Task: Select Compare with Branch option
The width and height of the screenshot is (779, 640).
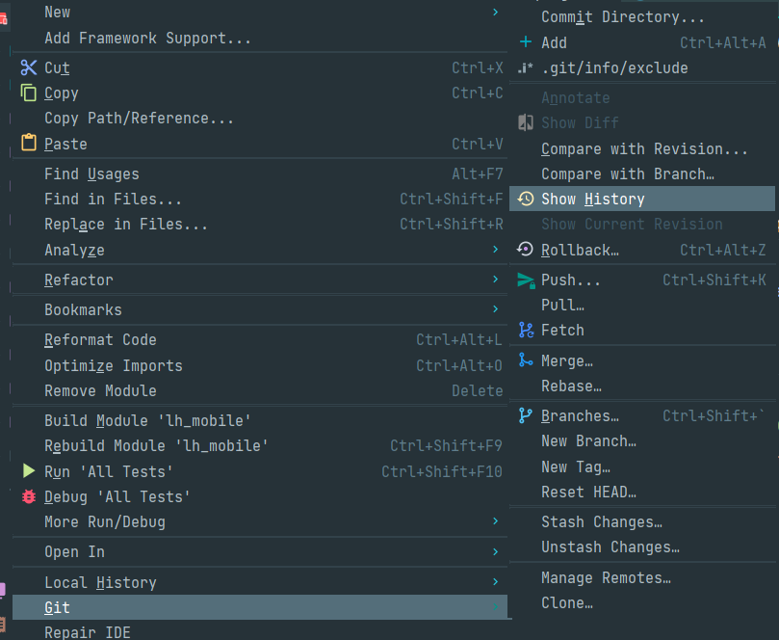Action: tap(627, 174)
